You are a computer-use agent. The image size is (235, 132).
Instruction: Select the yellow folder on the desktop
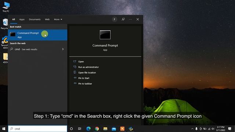[5, 58]
